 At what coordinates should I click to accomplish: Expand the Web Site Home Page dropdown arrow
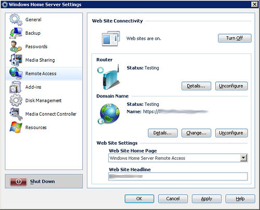coord(243,158)
